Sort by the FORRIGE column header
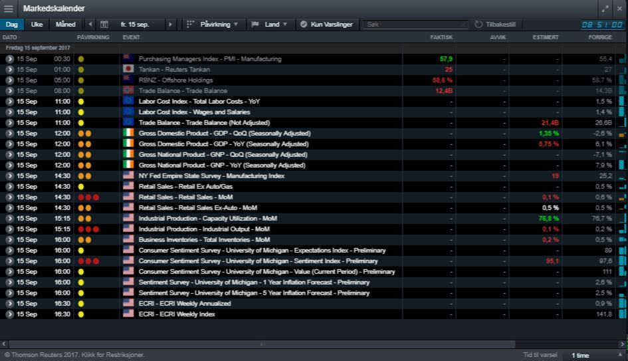Image resolution: width=628 pixels, height=361 pixels. click(x=600, y=37)
